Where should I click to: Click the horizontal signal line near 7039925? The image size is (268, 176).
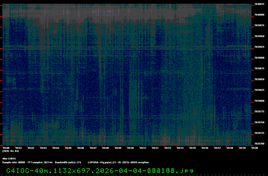pos(127,49)
